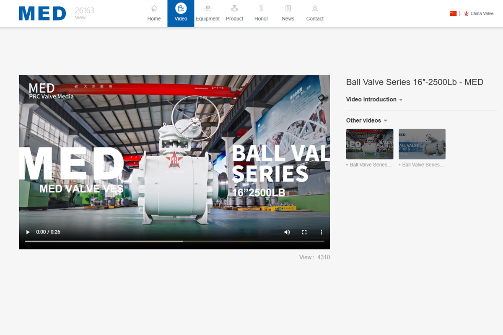Collapse the Other videos section
Image resolution: width=503 pixels, height=335 pixels.
point(366,121)
